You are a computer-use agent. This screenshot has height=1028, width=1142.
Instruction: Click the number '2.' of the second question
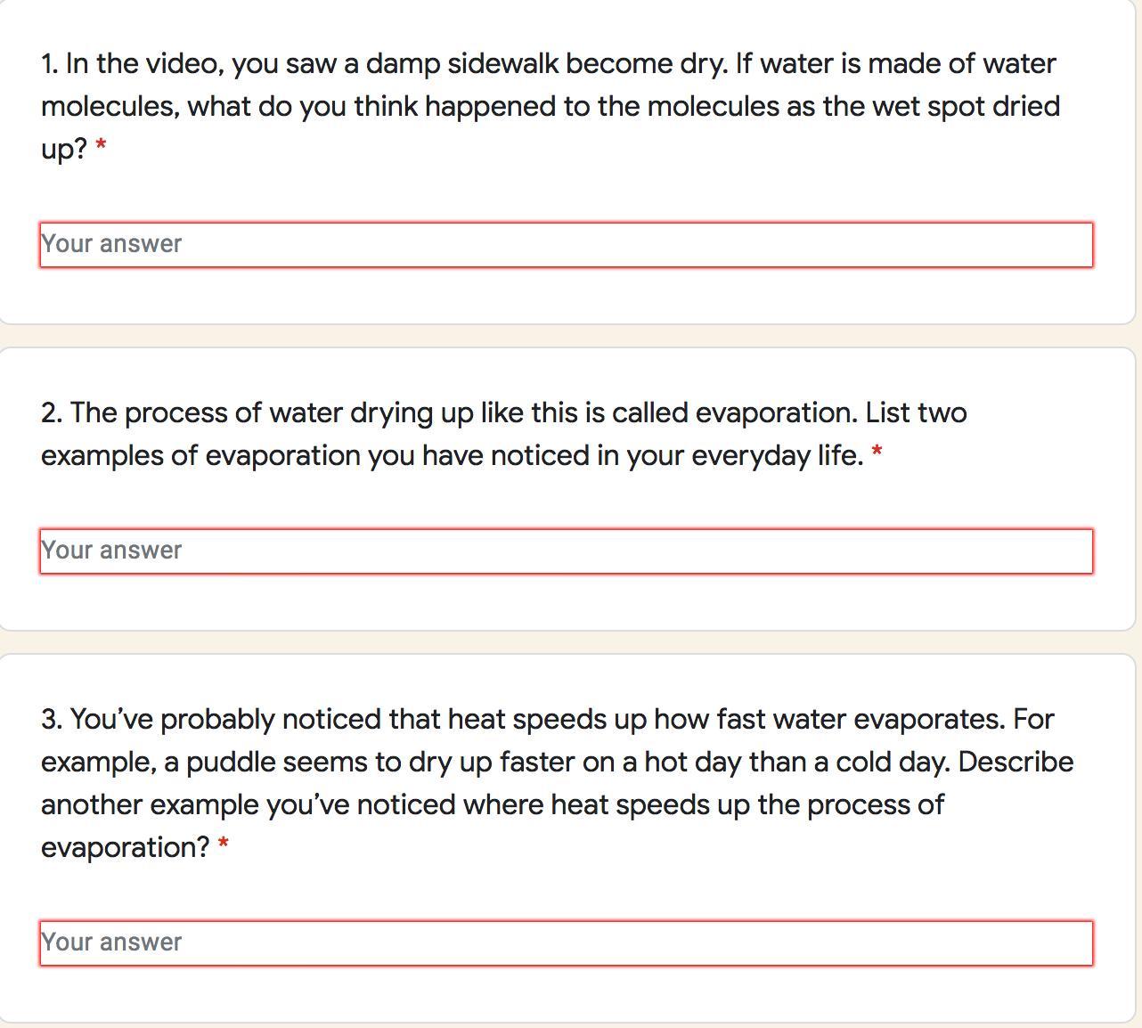(x=52, y=413)
